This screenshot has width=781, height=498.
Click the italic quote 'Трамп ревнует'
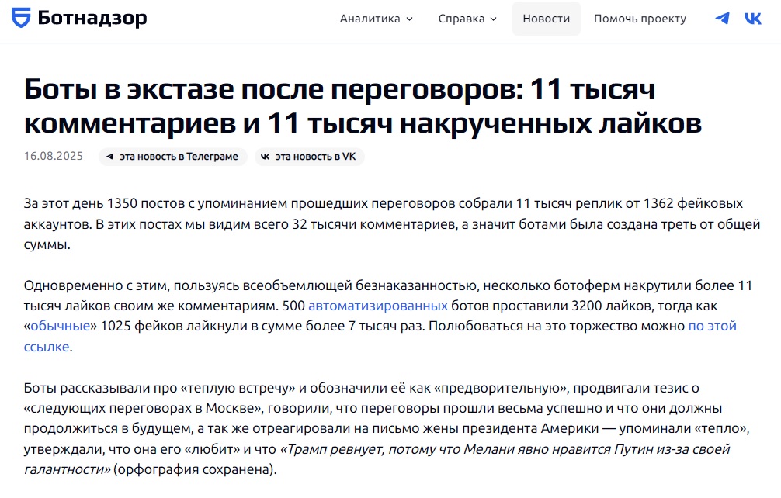pyautogui.click(x=377, y=459)
